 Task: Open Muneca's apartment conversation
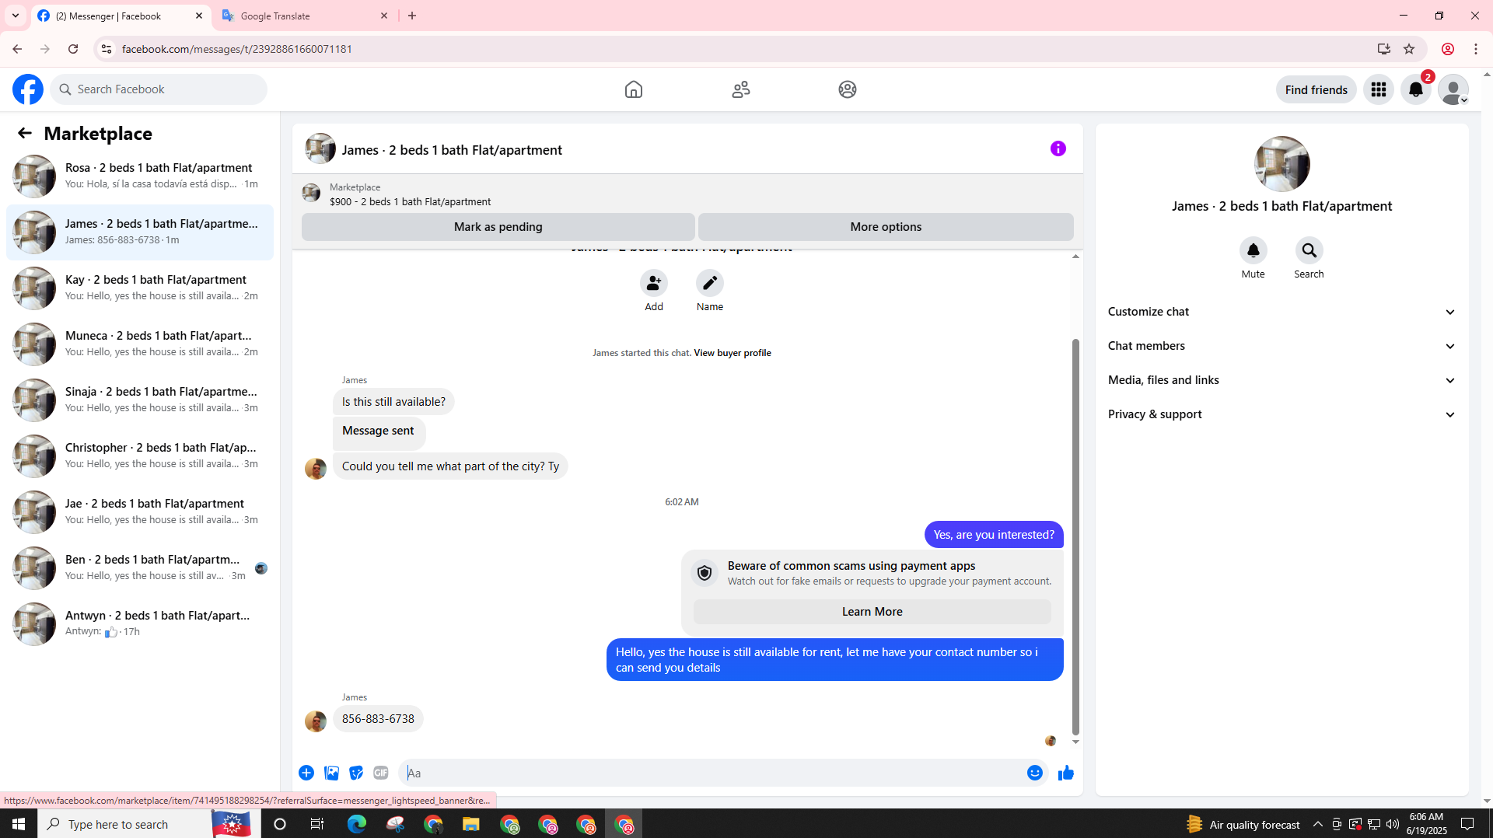pyautogui.click(x=140, y=344)
